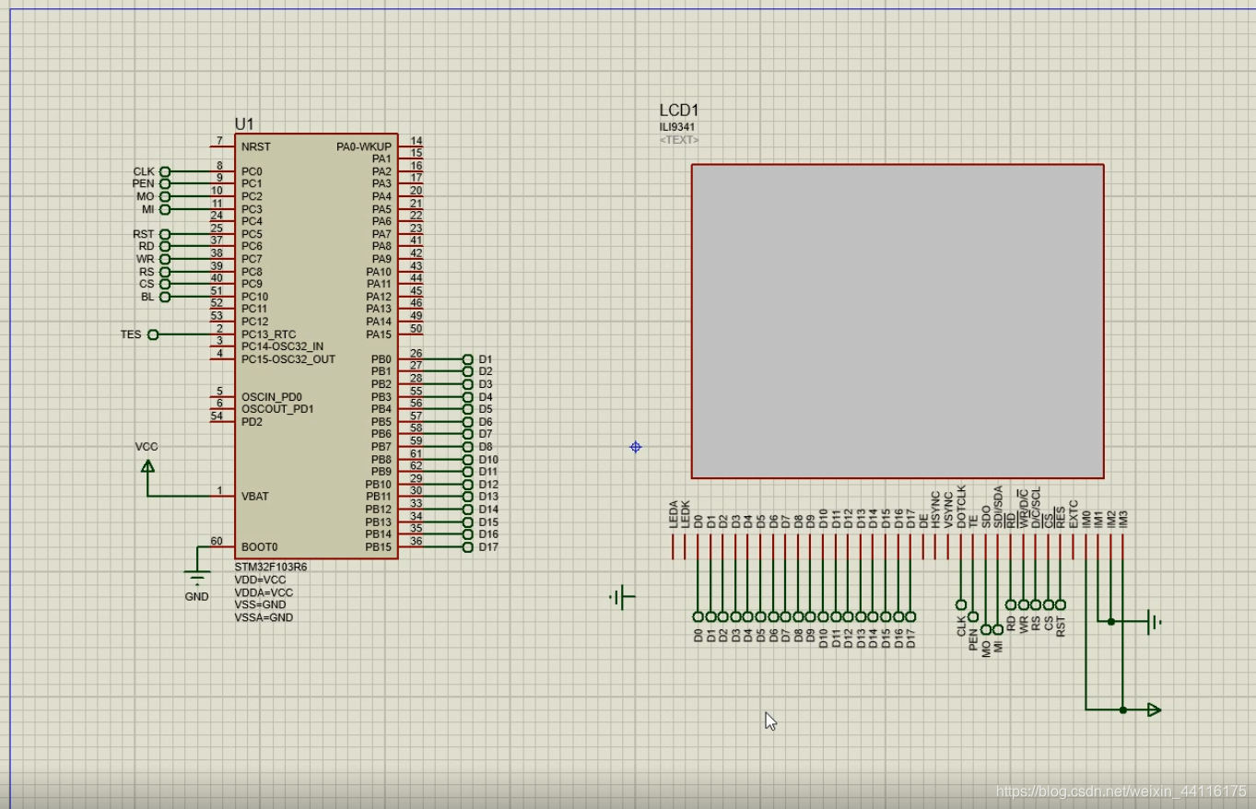1256x809 pixels.
Task: Click the U1 component reference label
Action: tap(244, 123)
